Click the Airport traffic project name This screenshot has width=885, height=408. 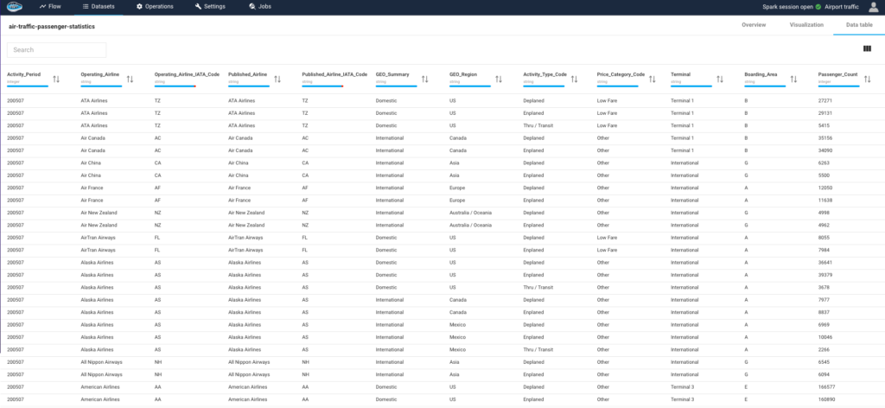(842, 7)
